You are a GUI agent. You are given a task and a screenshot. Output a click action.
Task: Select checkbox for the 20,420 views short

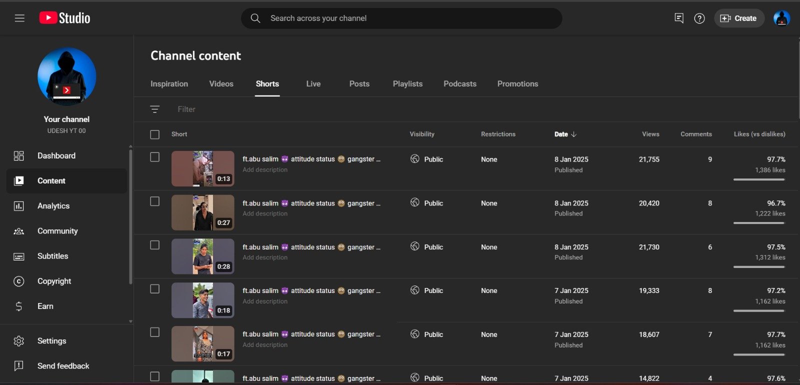click(155, 201)
